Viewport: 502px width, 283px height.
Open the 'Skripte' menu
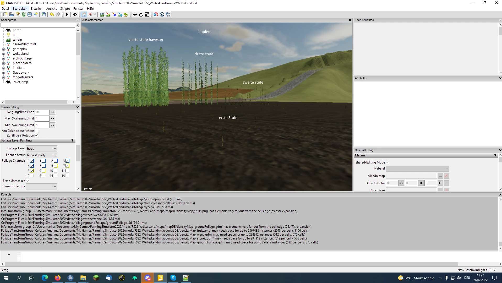[x=65, y=9]
